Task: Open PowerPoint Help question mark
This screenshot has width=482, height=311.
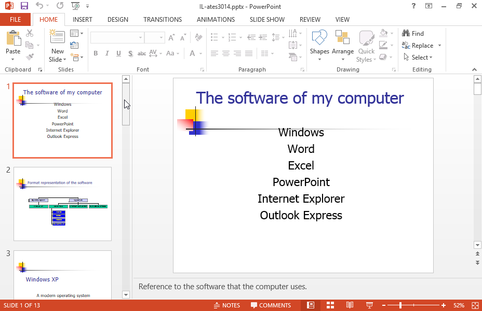Action: tap(414, 6)
